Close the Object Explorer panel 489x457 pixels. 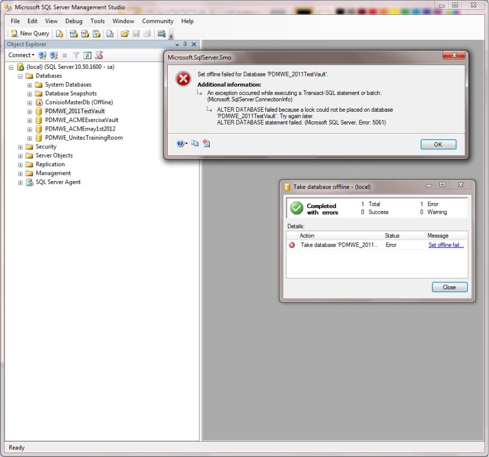(194, 44)
